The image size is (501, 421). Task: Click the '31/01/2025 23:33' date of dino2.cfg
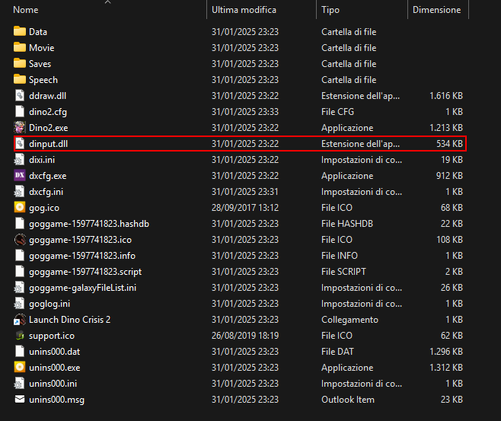point(245,112)
